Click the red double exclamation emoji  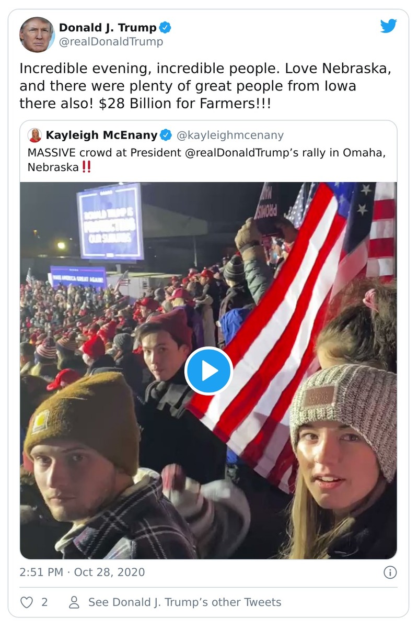[87, 167]
